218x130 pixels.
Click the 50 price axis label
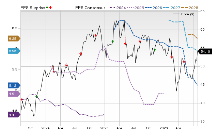(203, 66)
